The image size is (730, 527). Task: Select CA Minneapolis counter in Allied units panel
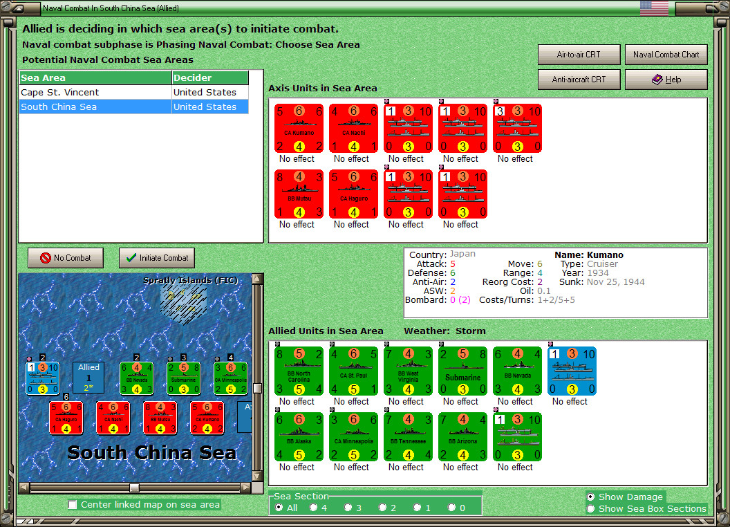click(353, 437)
